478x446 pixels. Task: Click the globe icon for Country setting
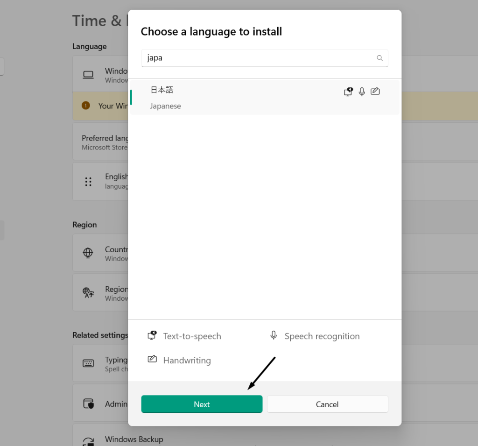tap(88, 253)
